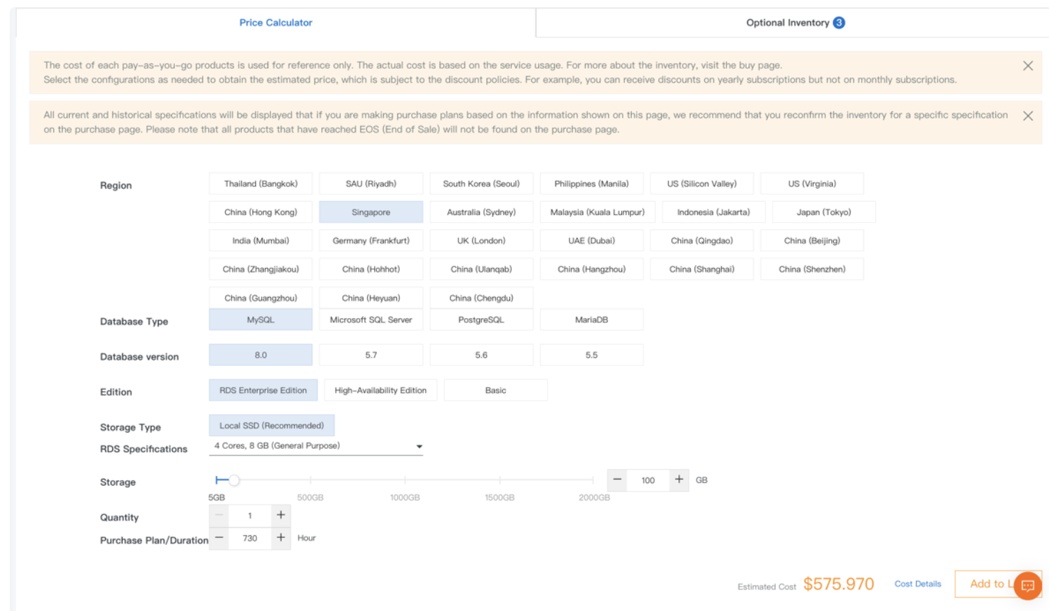
Task: Open the chat support widget
Action: tap(1028, 585)
